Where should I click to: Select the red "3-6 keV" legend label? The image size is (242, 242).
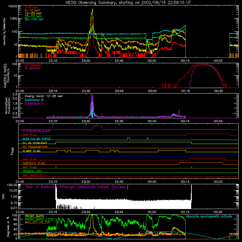coord(31,7)
